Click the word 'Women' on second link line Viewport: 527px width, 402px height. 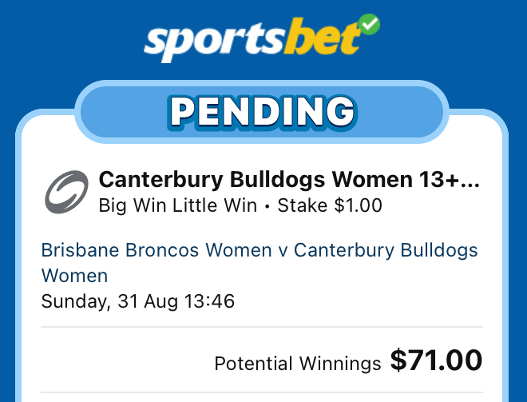coord(74,276)
